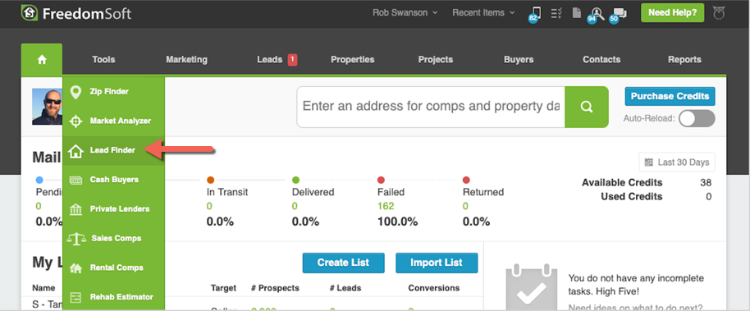Viewport: 750px width, 311px height.
Task: Toggle the Auto-Reload switch
Action: (x=697, y=119)
